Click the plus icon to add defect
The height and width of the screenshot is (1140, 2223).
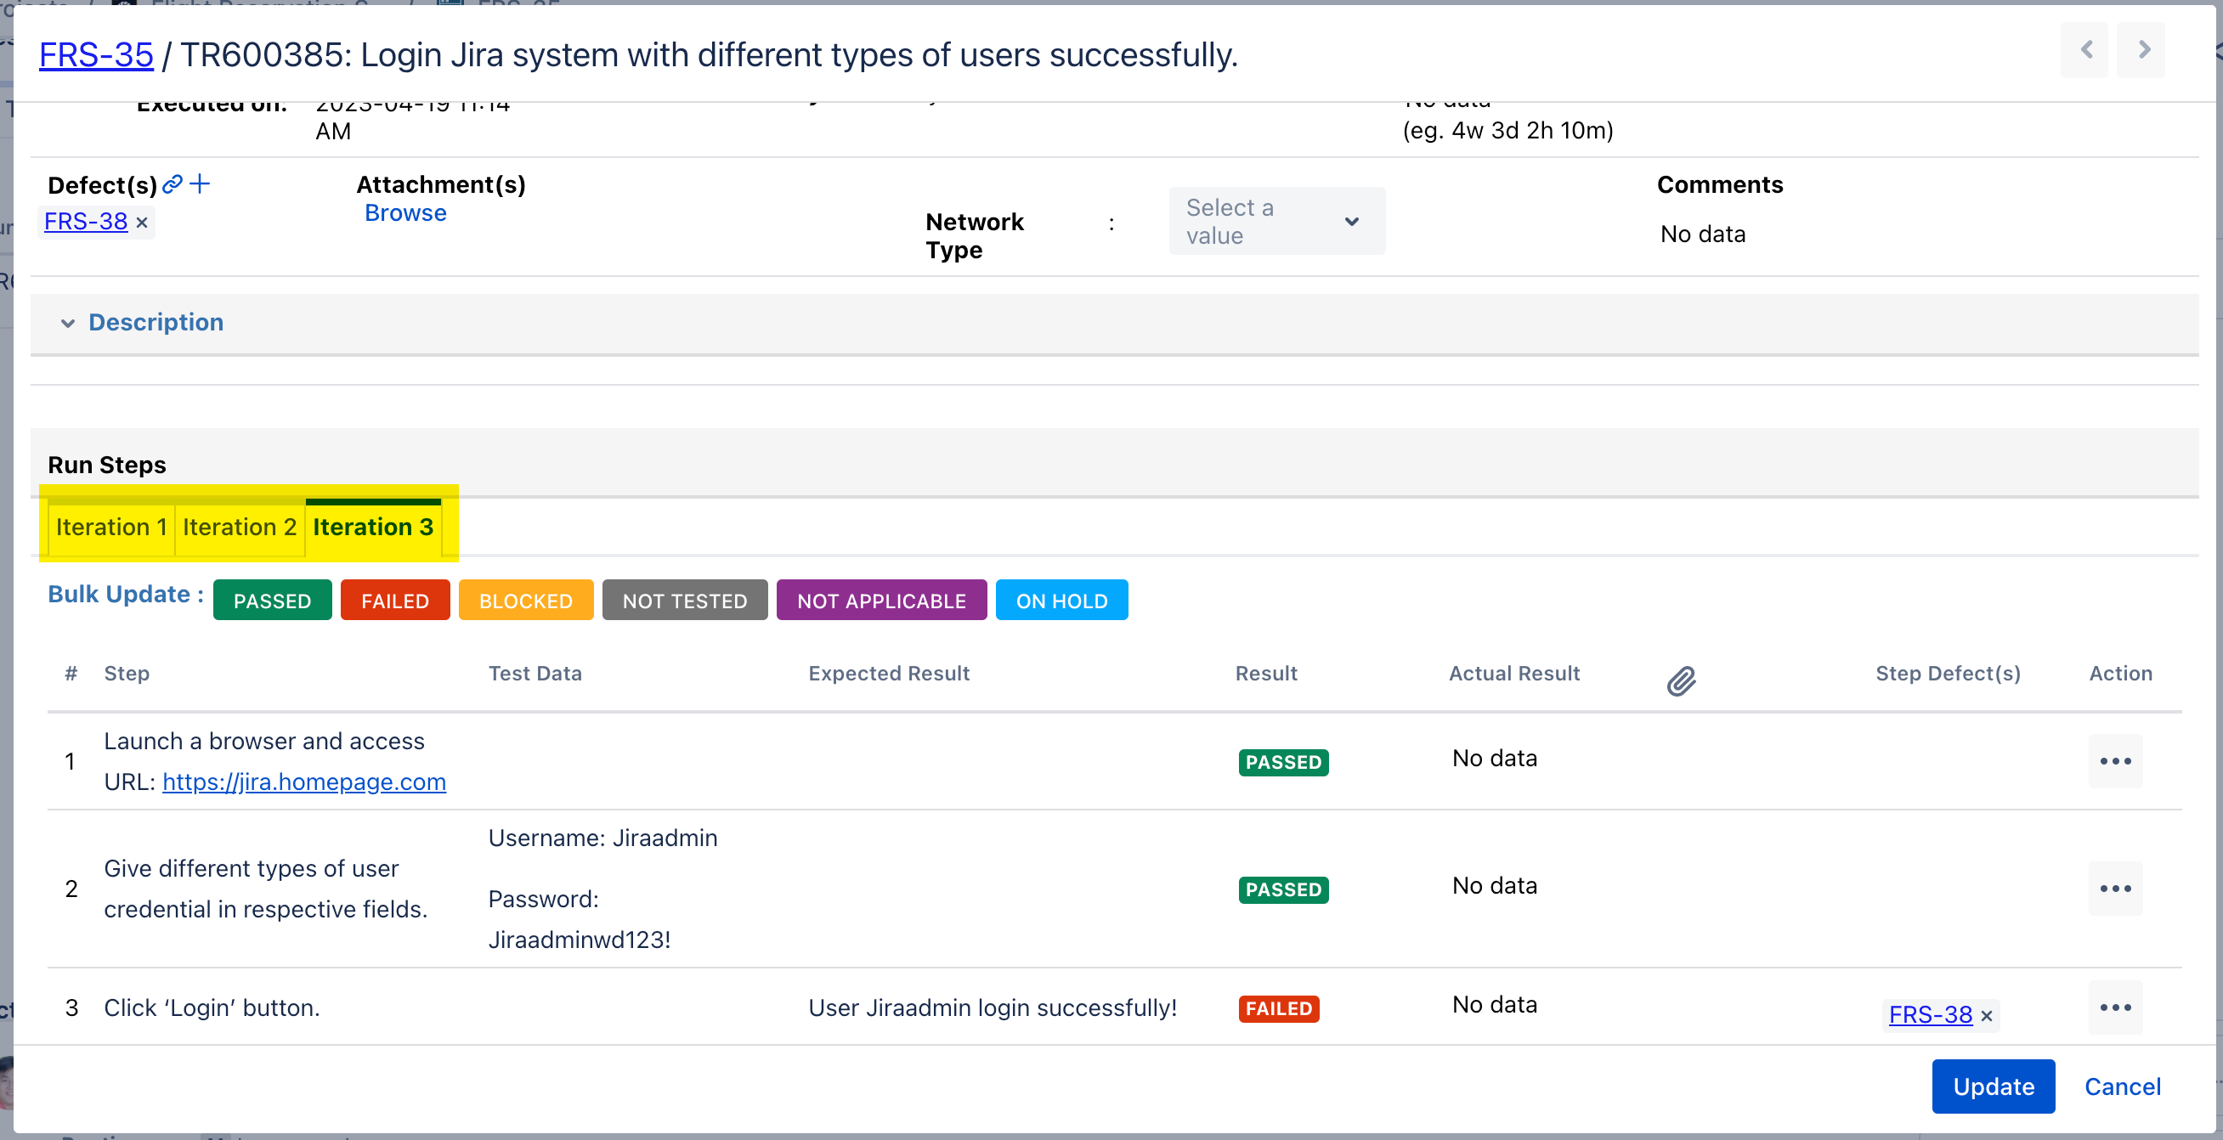point(201,183)
